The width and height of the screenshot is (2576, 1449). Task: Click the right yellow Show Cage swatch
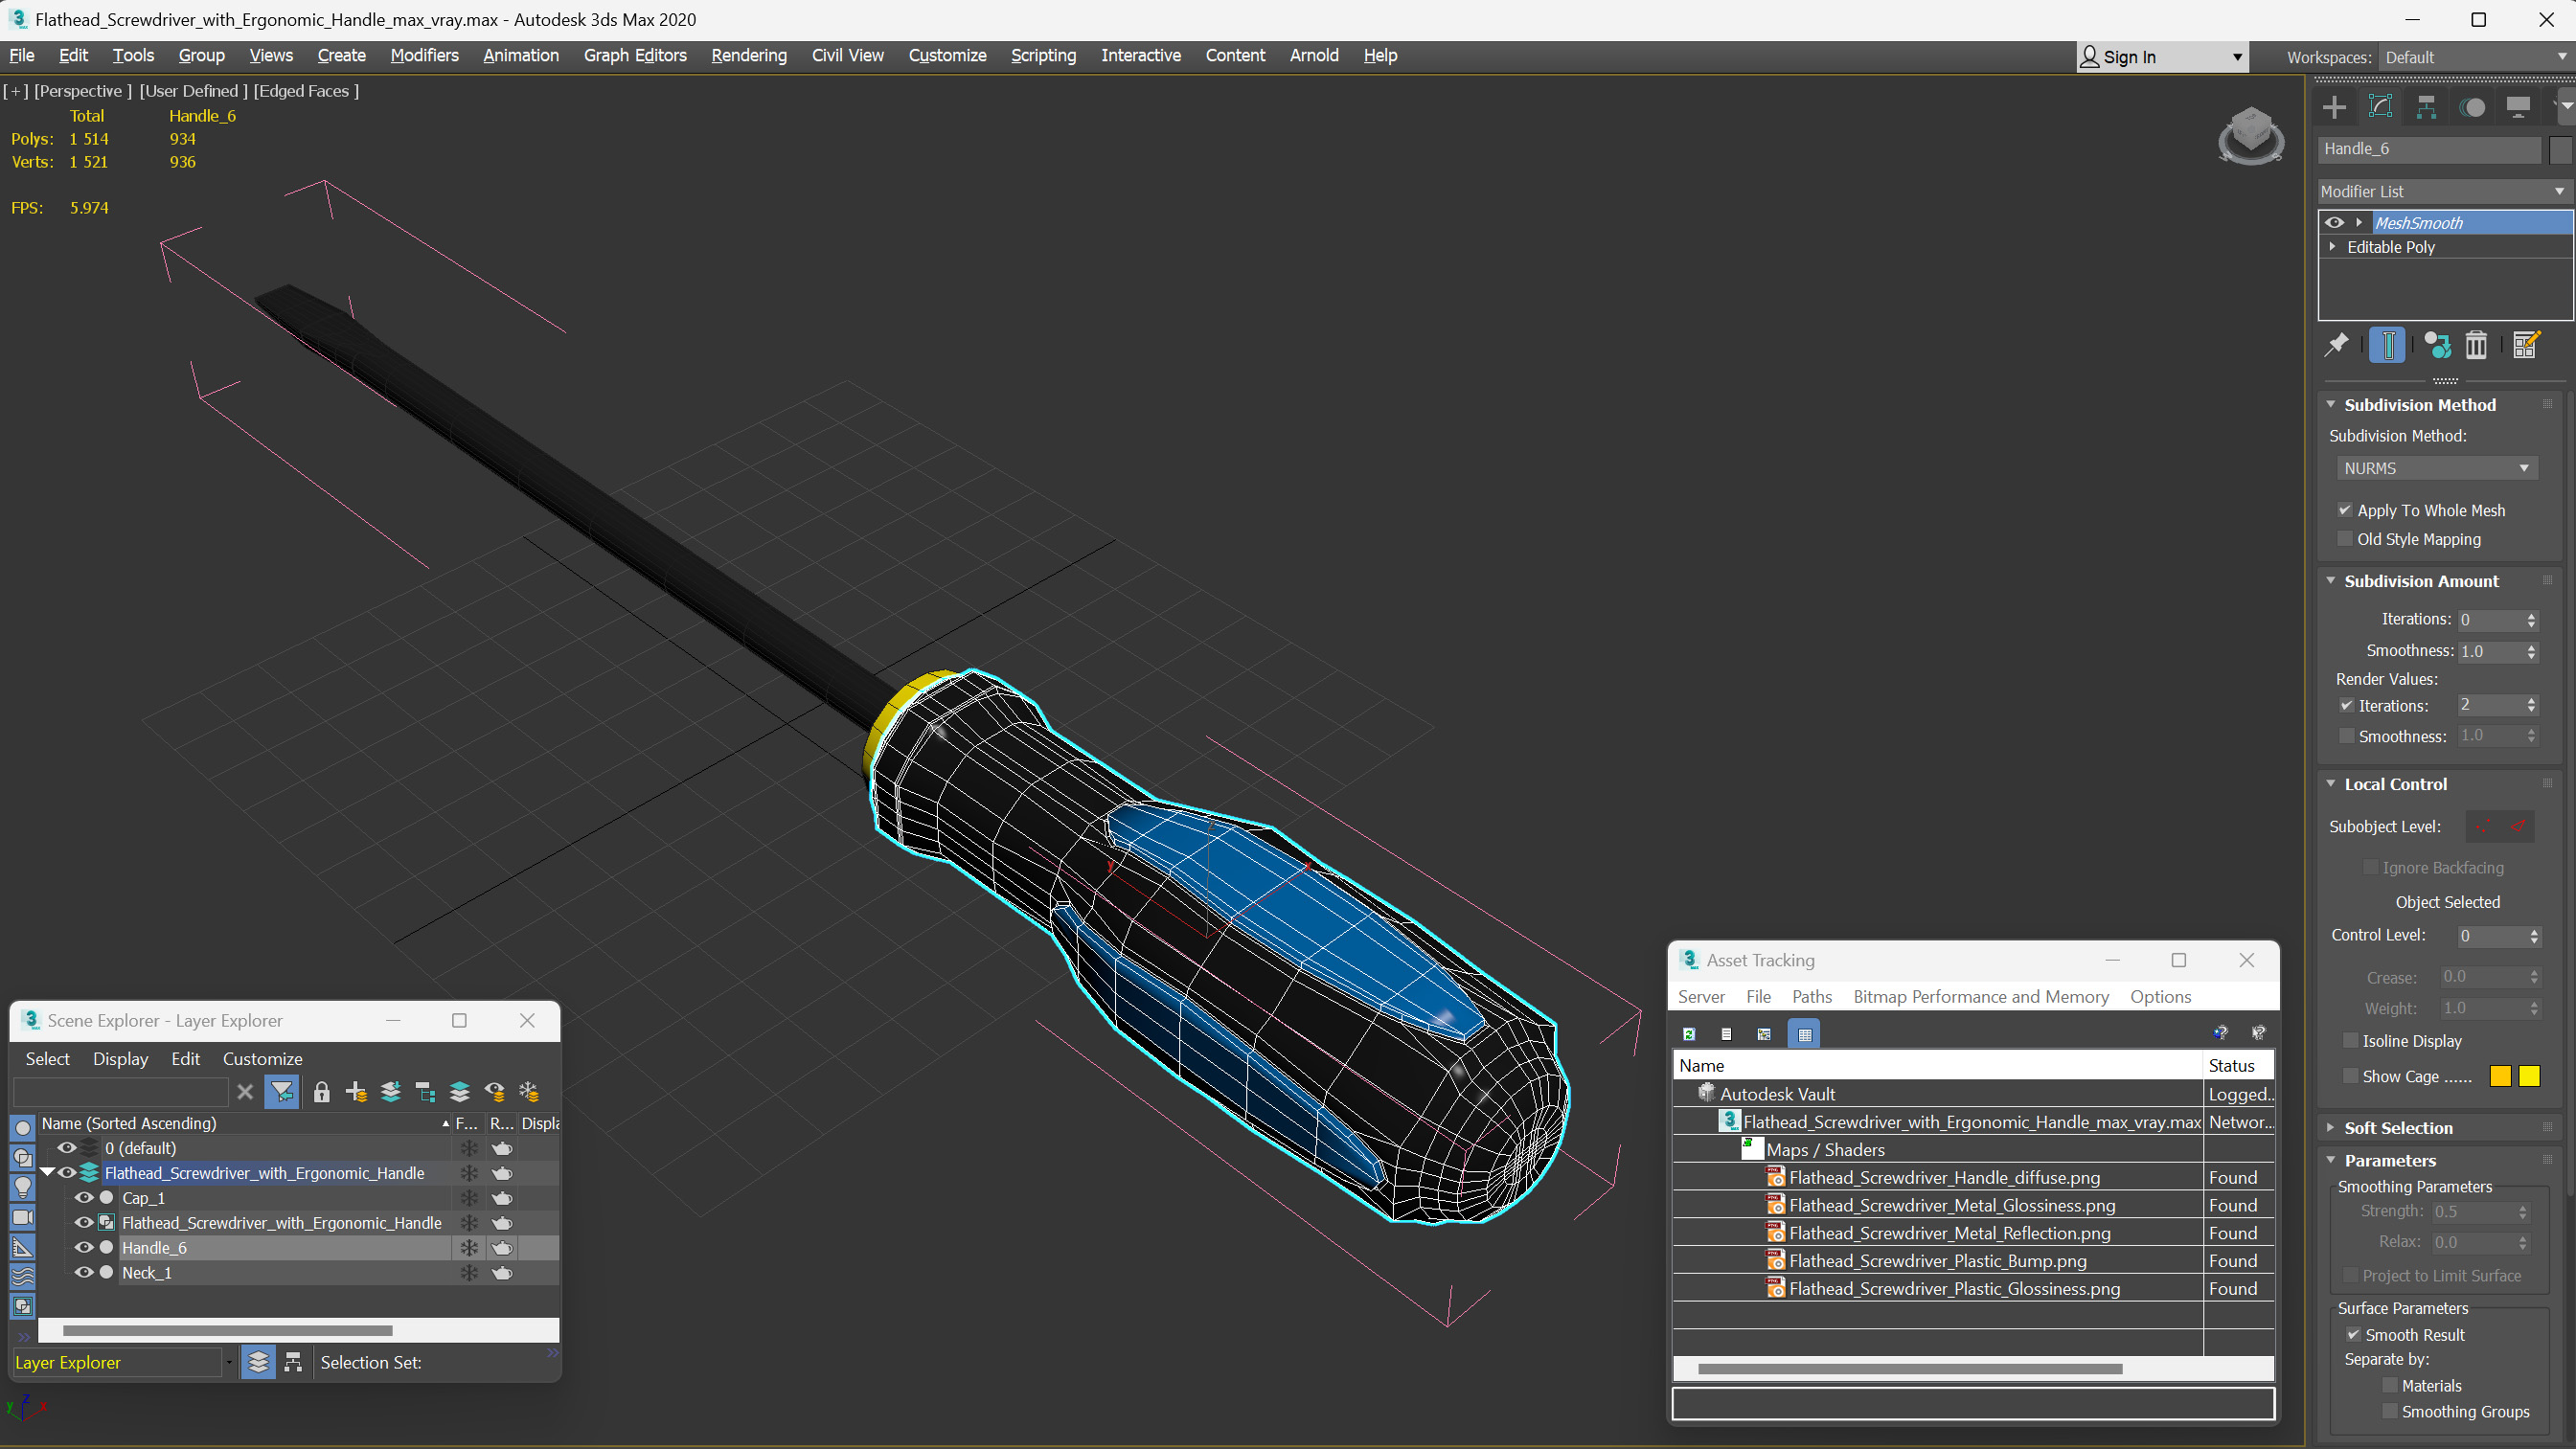(2529, 1076)
